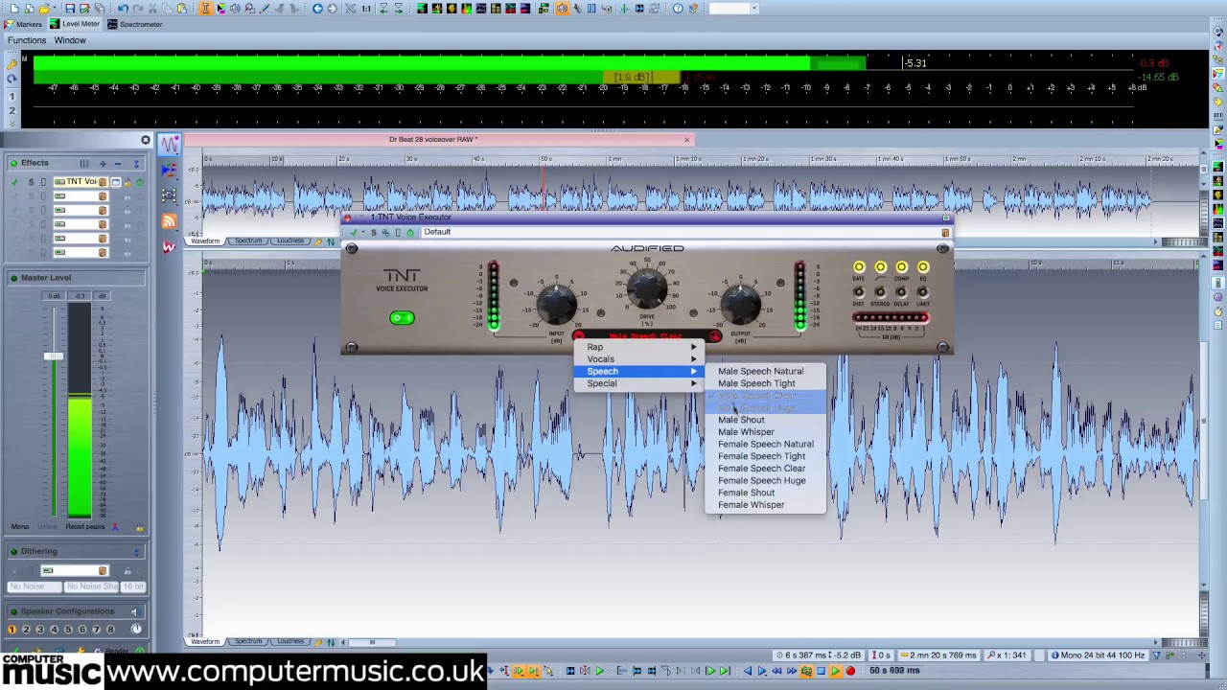Viewport: 1227px width, 690px height.
Task: Paste from clipboard toolbar icon
Action: click(181, 9)
